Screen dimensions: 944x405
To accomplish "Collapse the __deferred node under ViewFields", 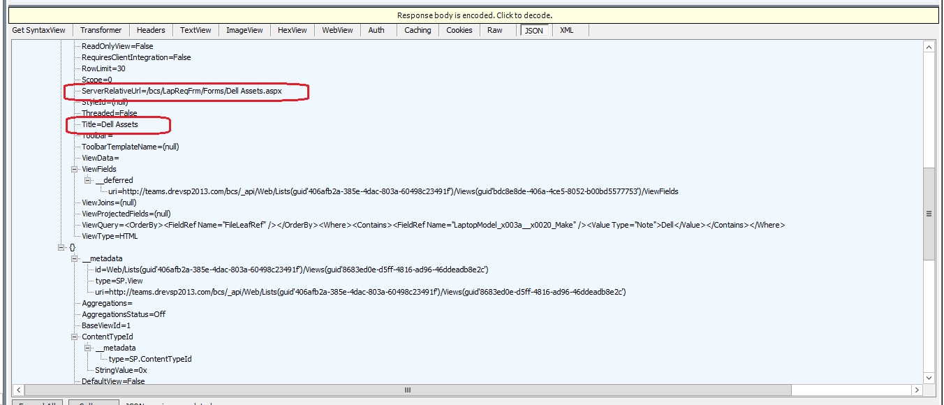I will [x=87, y=180].
